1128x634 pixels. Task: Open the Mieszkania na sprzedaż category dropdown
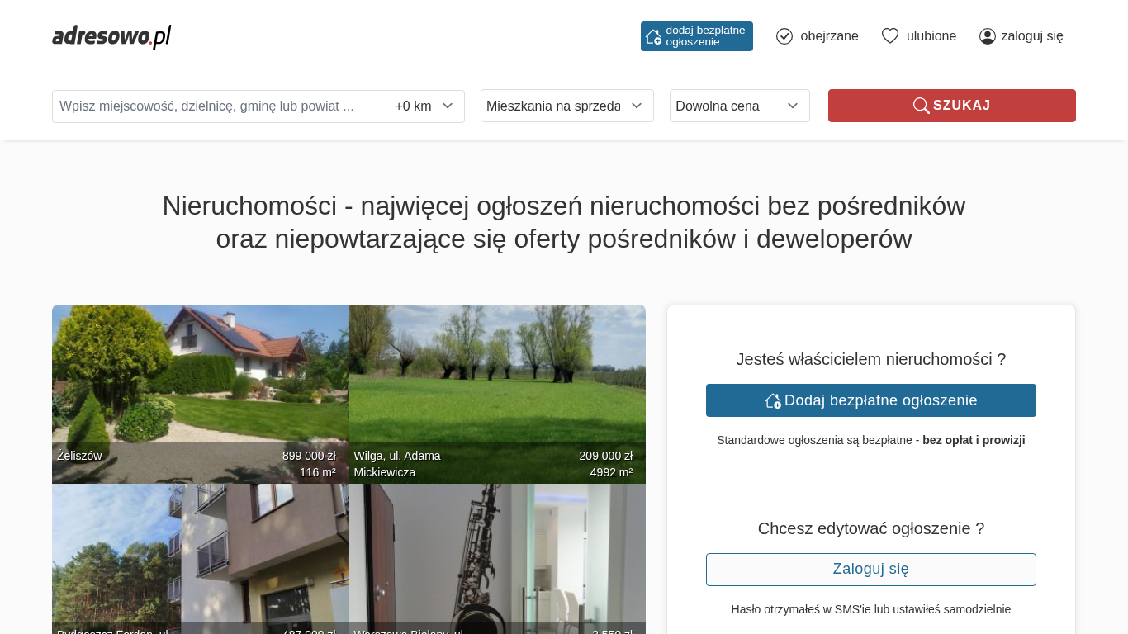[x=566, y=106]
